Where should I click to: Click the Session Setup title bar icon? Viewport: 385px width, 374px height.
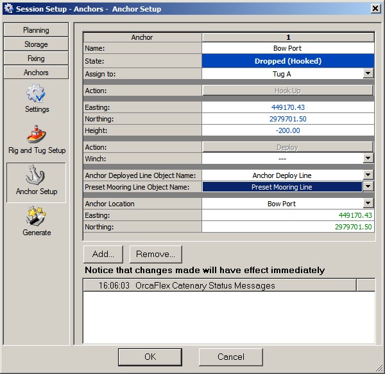[x=8, y=9]
